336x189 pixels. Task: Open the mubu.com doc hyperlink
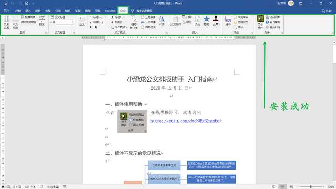[x=185, y=121]
